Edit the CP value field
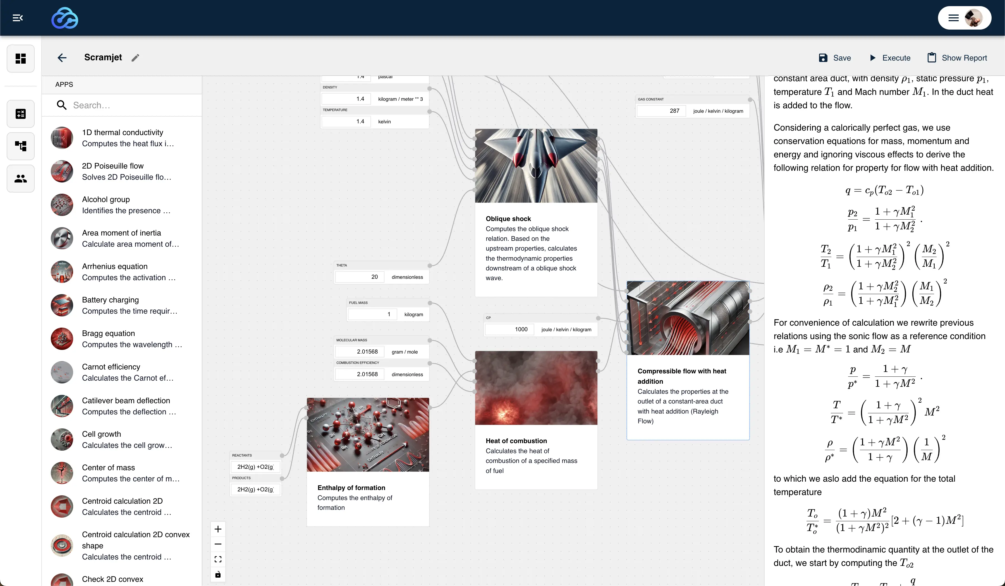Screen dimensions: 1005x586 [509, 329]
